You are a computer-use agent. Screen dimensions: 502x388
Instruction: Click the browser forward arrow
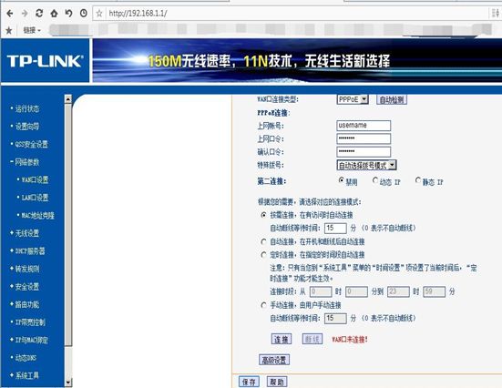pyautogui.click(x=25, y=13)
